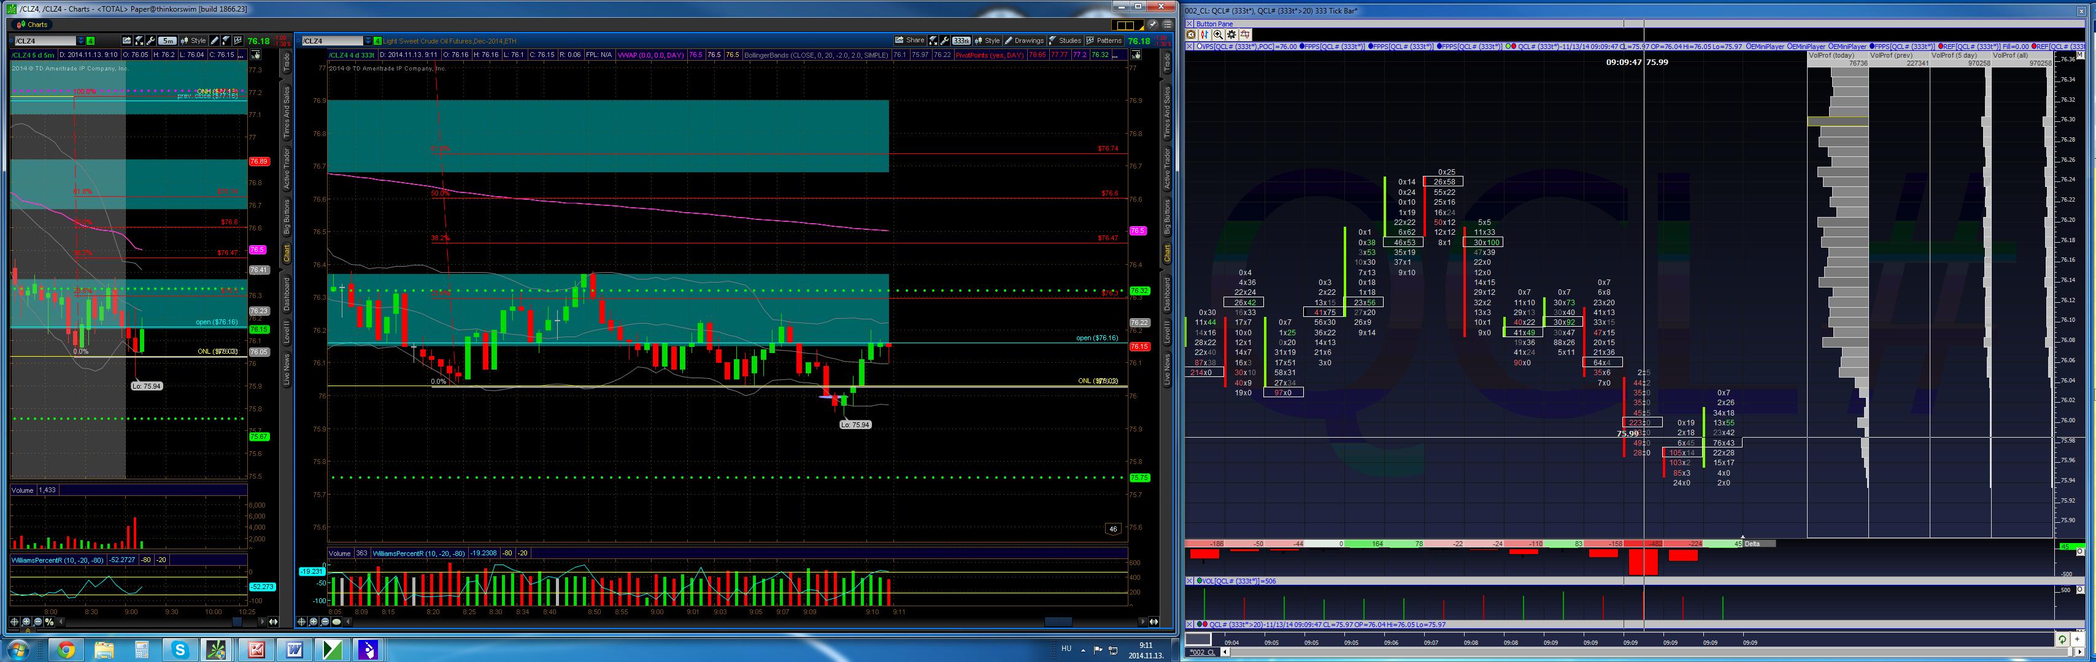This screenshot has width=2096, height=662.
Task: Edit the /CLZ4 symbol field in main chart
Action: click(x=333, y=40)
